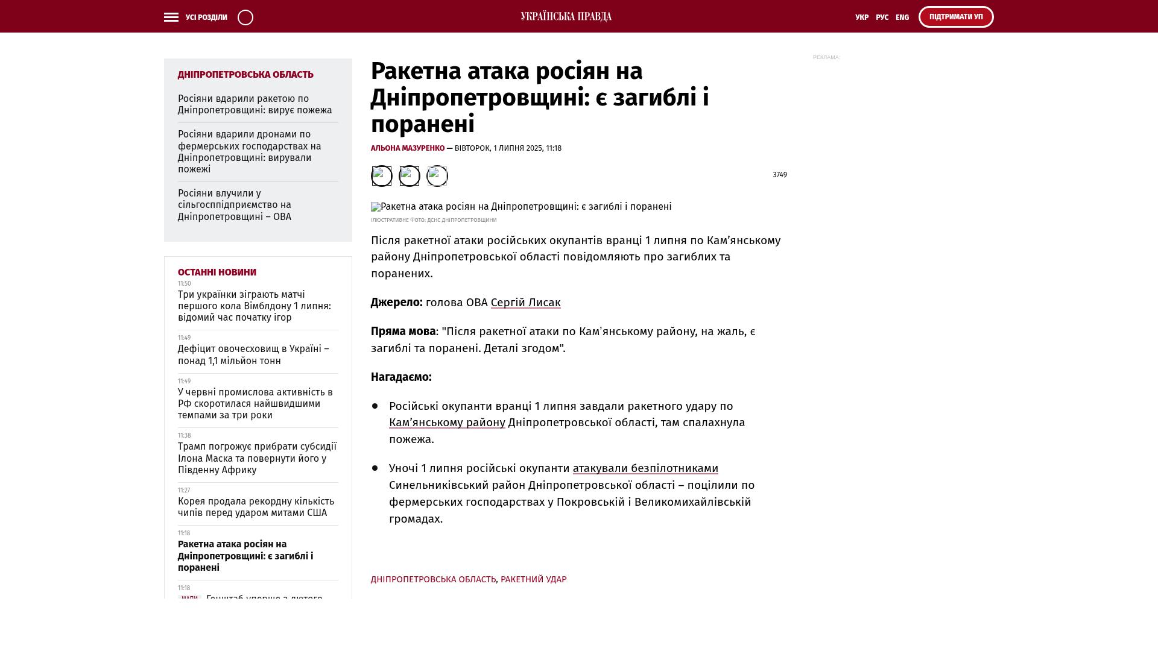Open the Сергій Лисак source link

pos(525,303)
